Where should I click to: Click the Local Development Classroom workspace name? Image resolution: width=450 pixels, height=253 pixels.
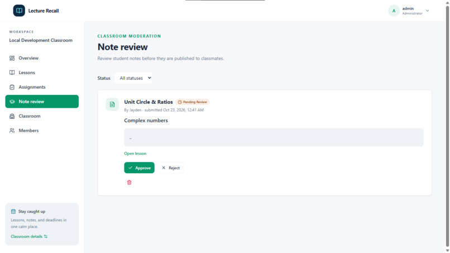pos(41,40)
